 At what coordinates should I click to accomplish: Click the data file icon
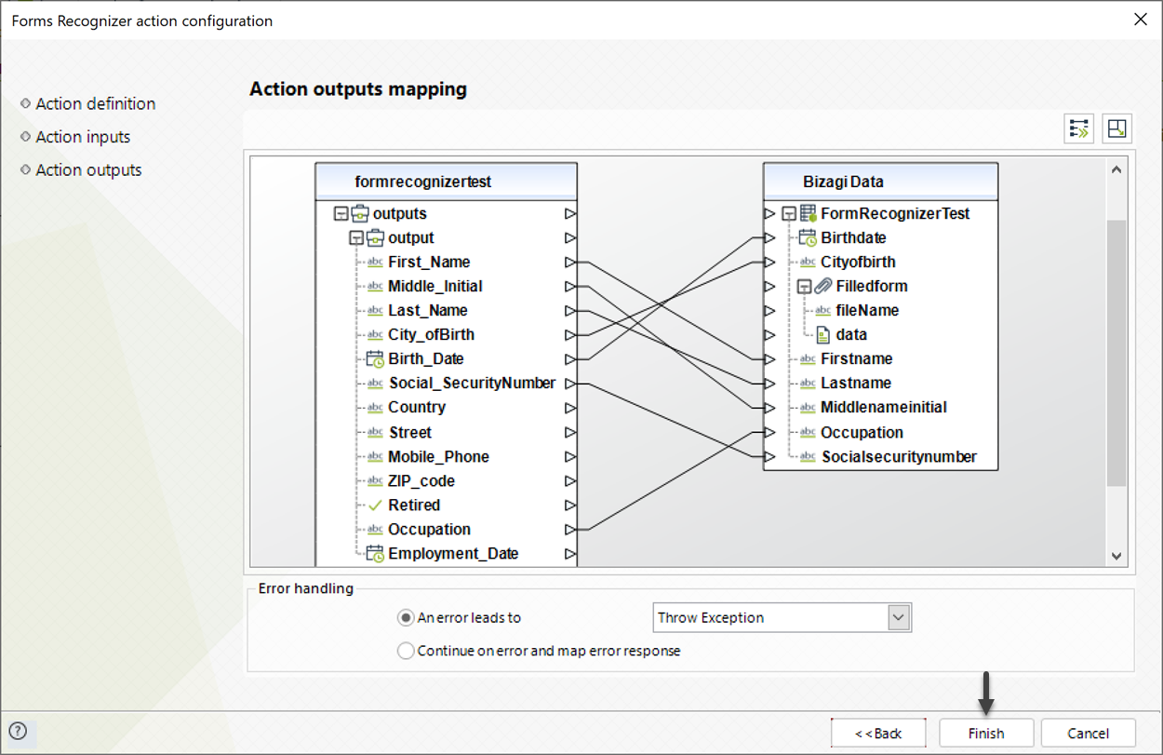pyautogui.click(x=823, y=334)
